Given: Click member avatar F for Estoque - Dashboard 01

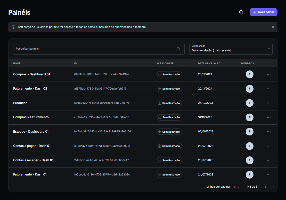Looking at the screenshot, I should tap(250, 132).
